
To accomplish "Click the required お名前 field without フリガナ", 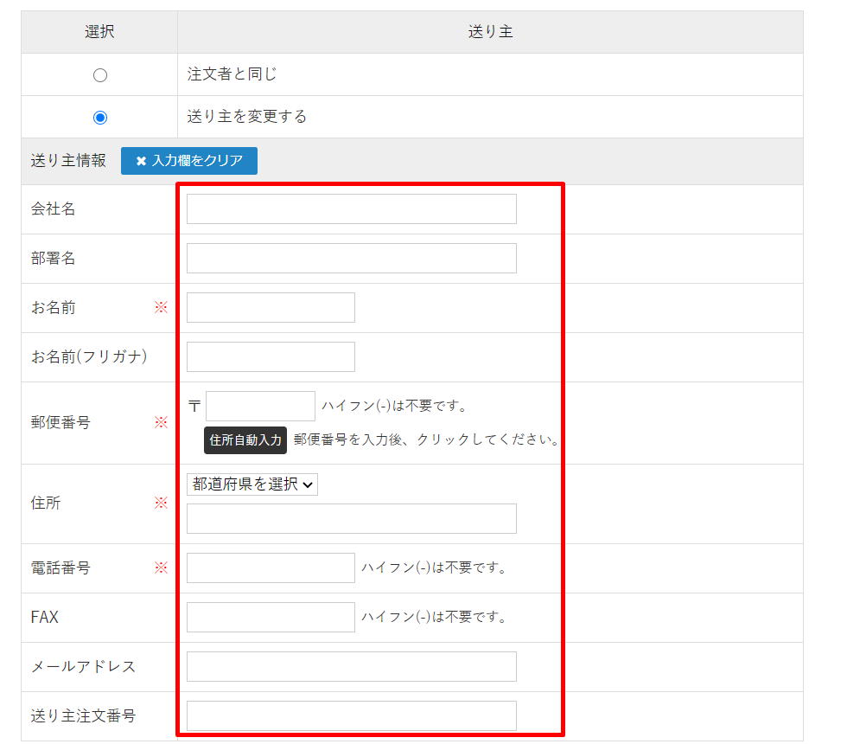I will pos(271,308).
